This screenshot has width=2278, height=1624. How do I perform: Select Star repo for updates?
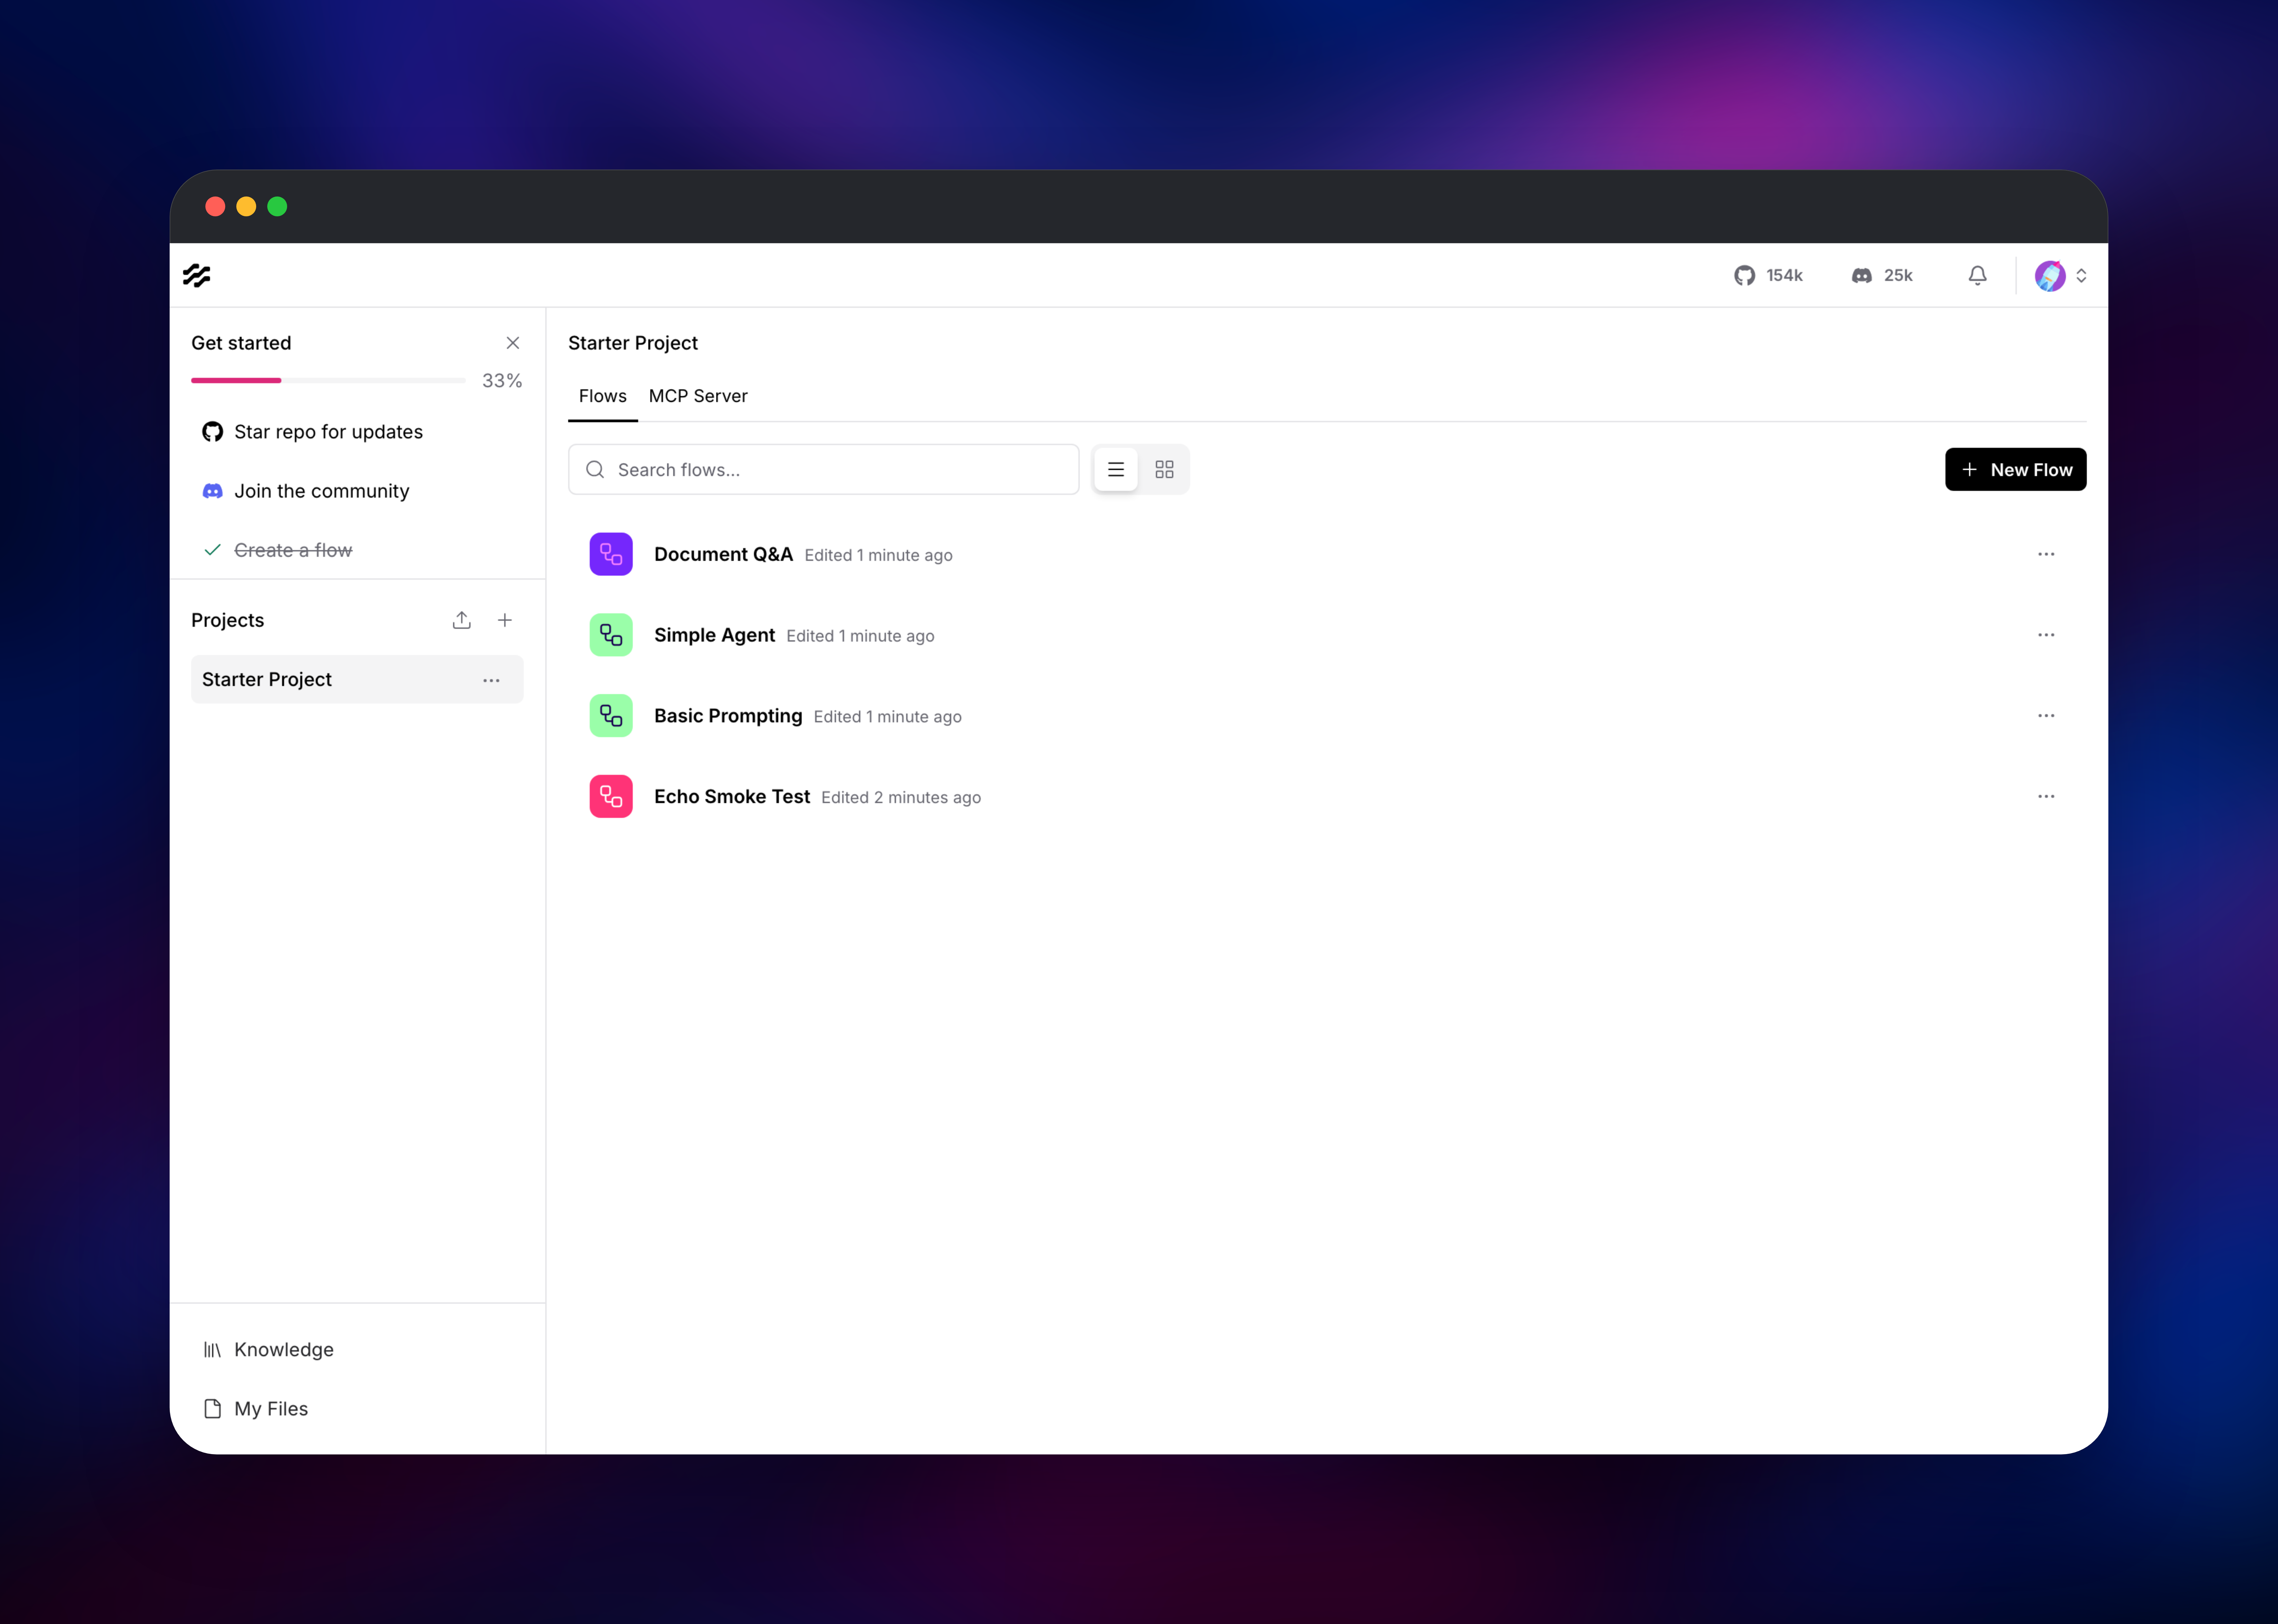pos(357,432)
